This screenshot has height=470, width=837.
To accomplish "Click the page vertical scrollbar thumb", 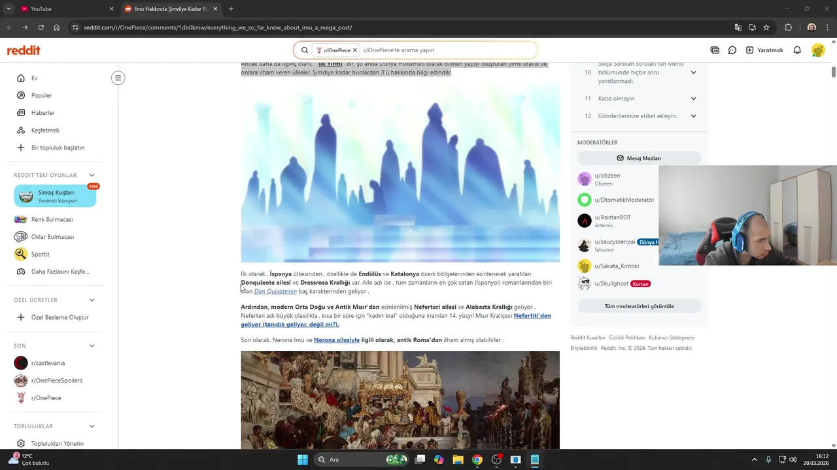I will (833, 70).
